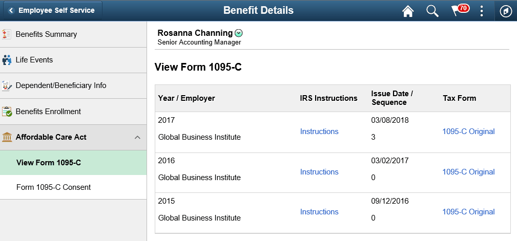The height and width of the screenshot is (241, 517).
Task: Click the Life Events people icon
Action: coord(7,60)
